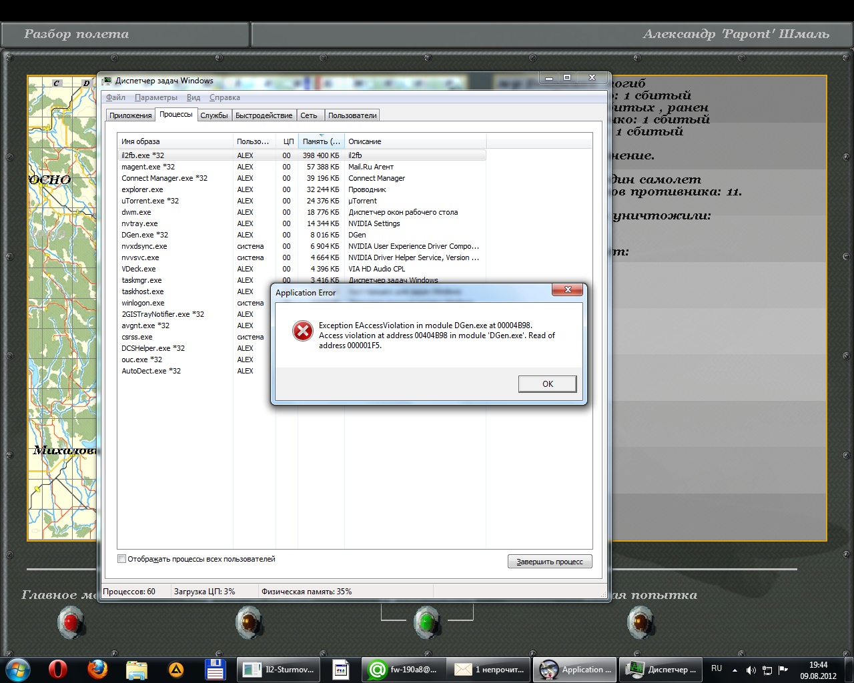854x683 pixels.
Task: Close the Application Error dialog
Action: click(x=568, y=289)
